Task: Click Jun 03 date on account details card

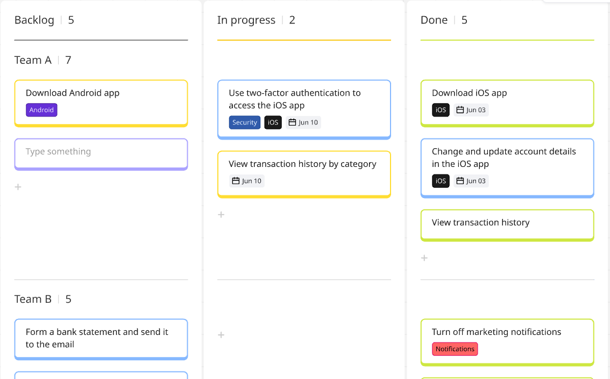Action: click(471, 181)
